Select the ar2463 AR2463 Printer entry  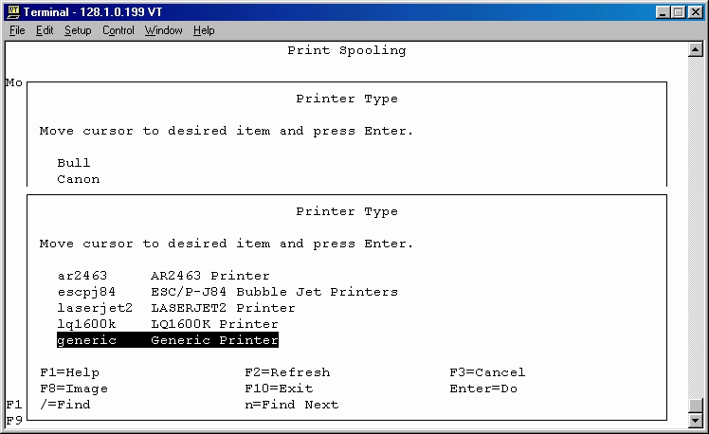[163, 276]
